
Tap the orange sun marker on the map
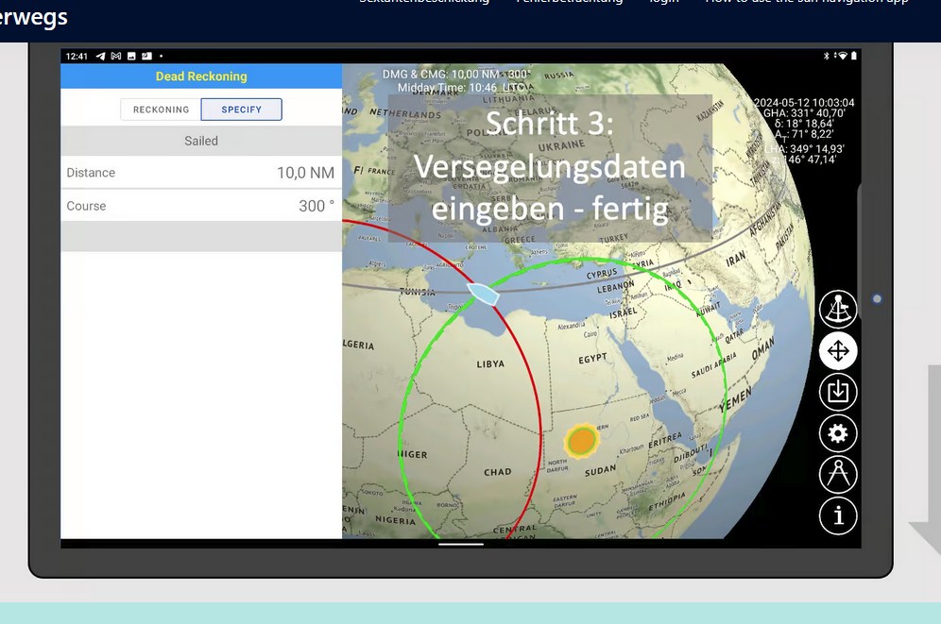tap(582, 440)
